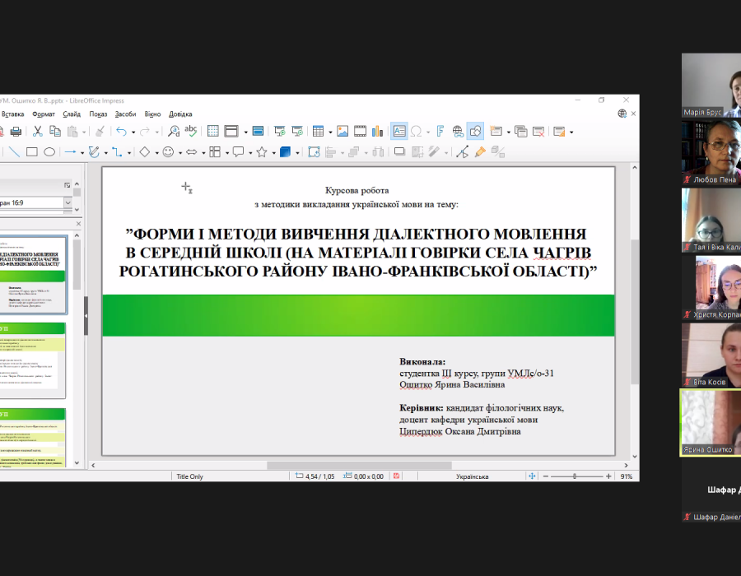Expand the symbol shapes smiley dropdown
This screenshot has width=741, height=576.
point(179,152)
